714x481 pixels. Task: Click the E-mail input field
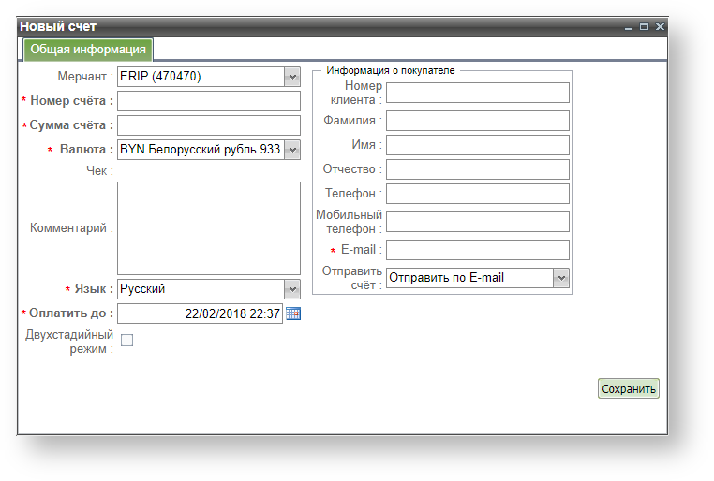click(478, 250)
